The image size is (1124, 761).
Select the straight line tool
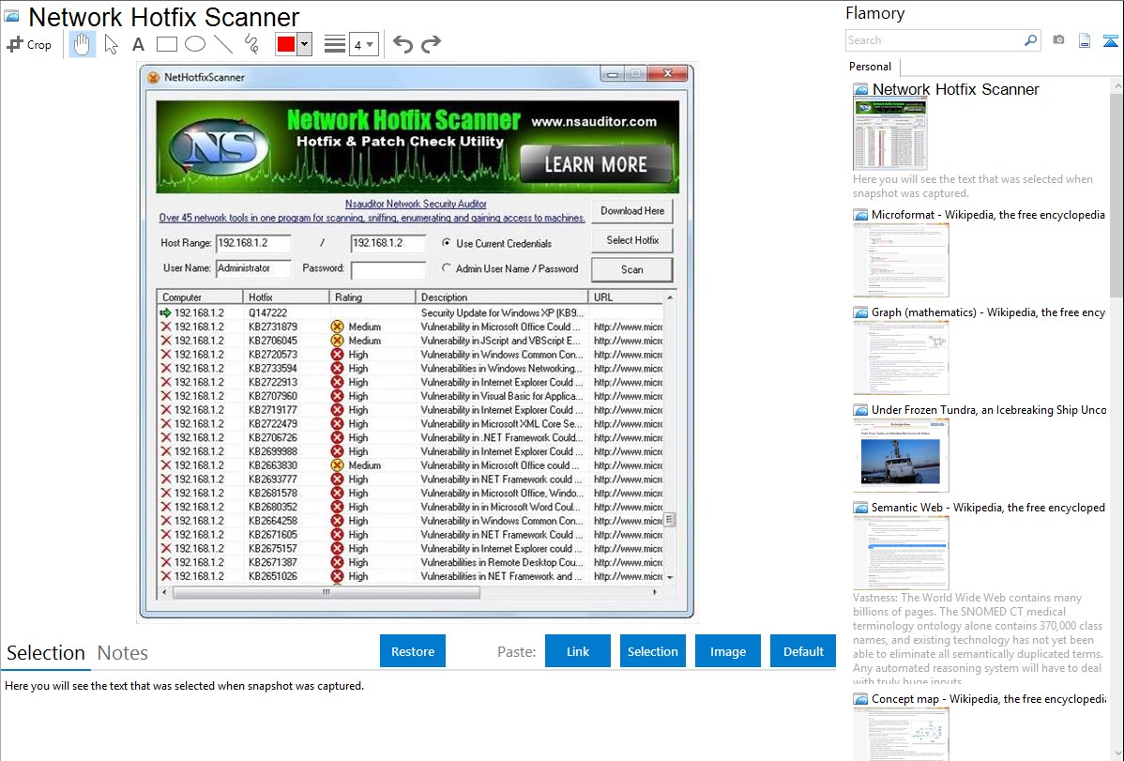[x=223, y=44]
